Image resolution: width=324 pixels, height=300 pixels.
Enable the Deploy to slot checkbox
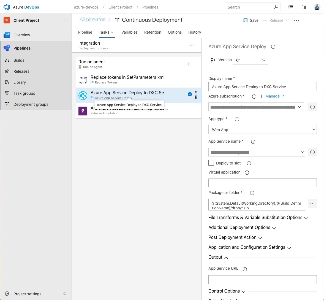click(211, 163)
